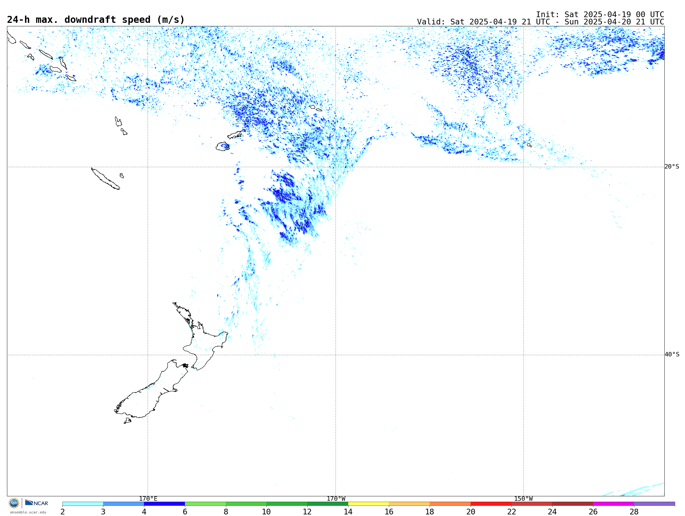Image resolution: width=685 pixels, height=516 pixels.
Task: Pick the bright red 20-22 colorbar swatch
Action: (491, 504)
